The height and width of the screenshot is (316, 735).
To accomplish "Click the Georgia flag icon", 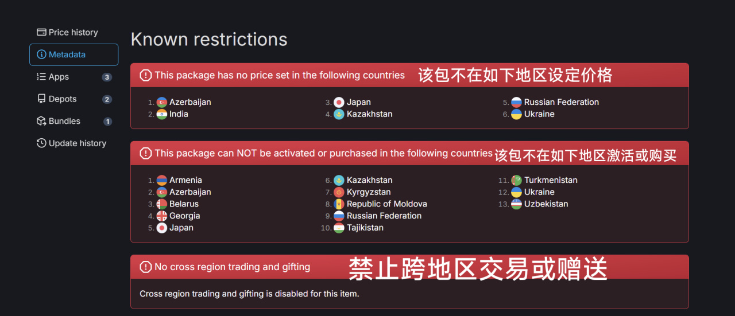I will [x=161, y=216].
